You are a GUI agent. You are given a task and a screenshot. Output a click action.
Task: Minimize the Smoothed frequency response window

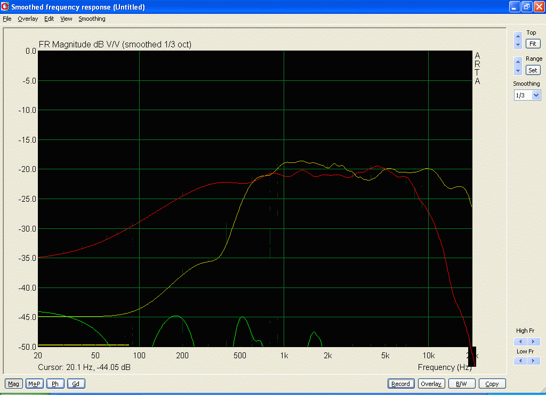515,6
